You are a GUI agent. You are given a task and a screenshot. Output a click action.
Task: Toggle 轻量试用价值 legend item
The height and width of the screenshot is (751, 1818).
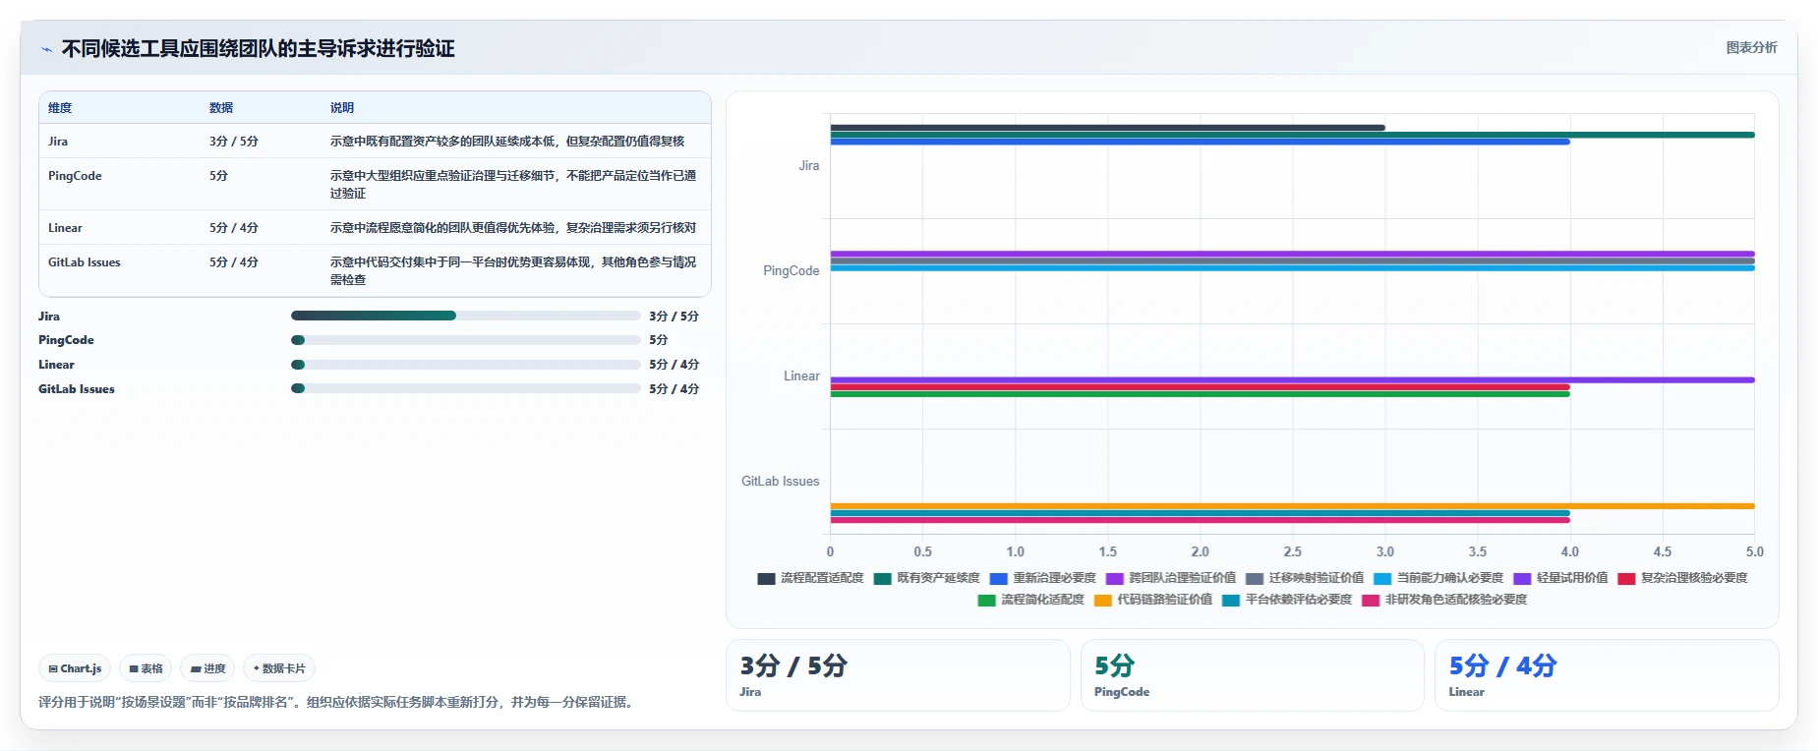click(x=1560, y=578)
